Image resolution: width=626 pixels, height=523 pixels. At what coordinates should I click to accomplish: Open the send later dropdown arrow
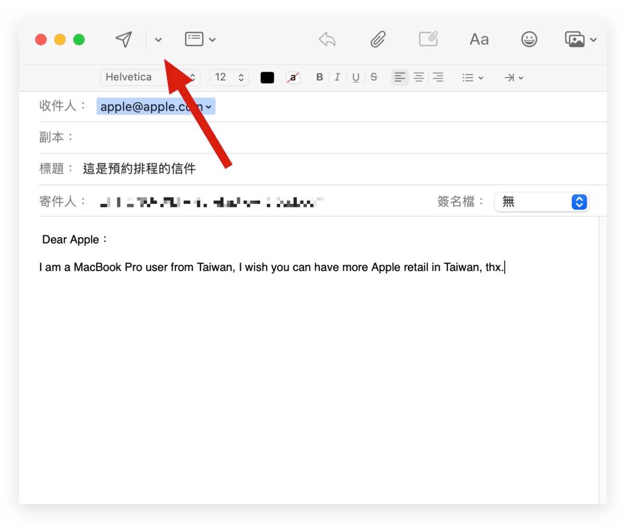pyautogui.click(x=158, y=40)
